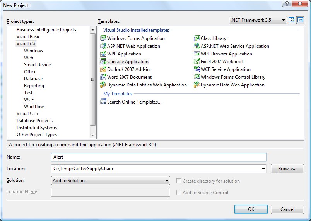Toggle Create directory for solution checkbox
311x221 pixels.
tap(179, 181)
